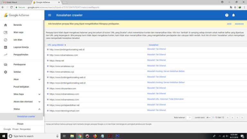Click the taskbar clock showing 6:28 AM
The width and height of the screenshot is (247, 139).
234,136
